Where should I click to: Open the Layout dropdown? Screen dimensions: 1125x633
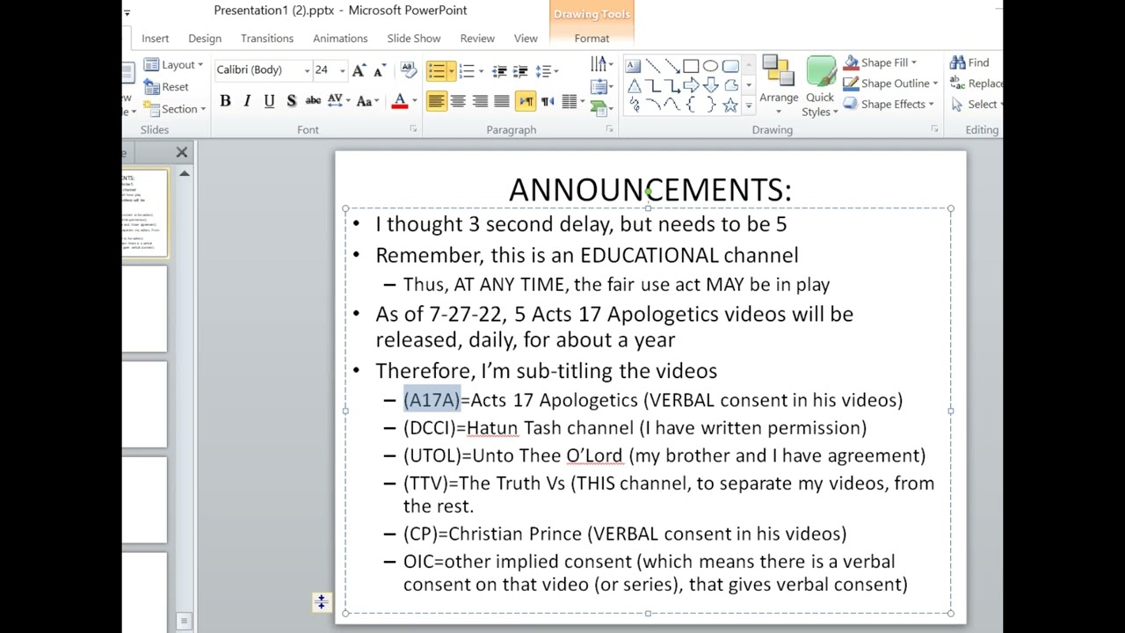tap(173, 65)
